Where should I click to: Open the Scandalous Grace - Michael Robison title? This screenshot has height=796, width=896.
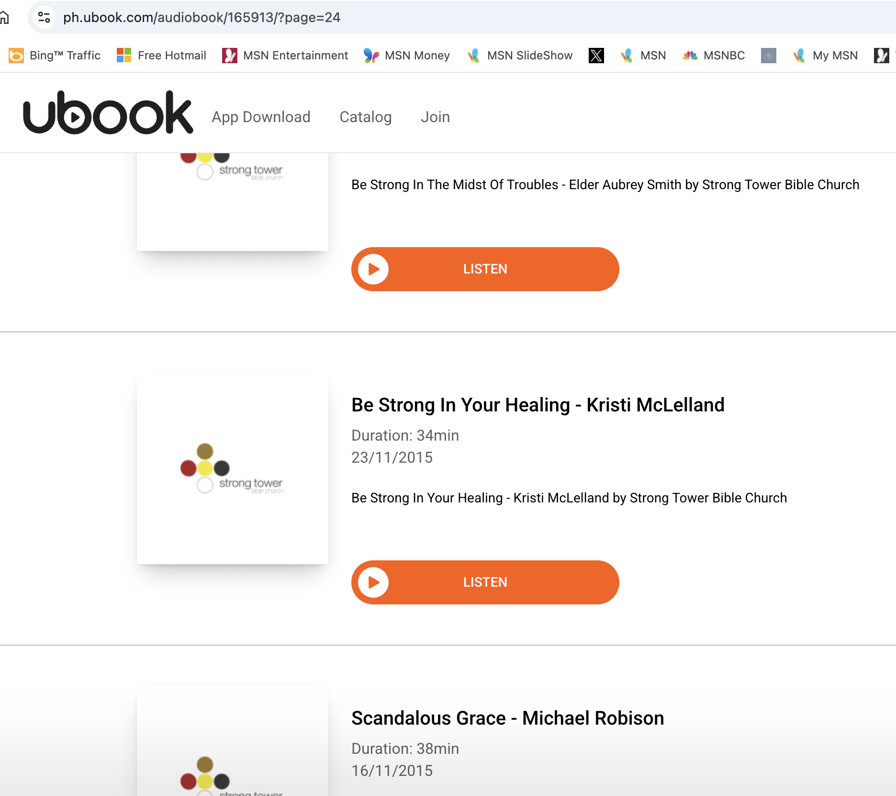pyautogui.click(x=507, y=718)
